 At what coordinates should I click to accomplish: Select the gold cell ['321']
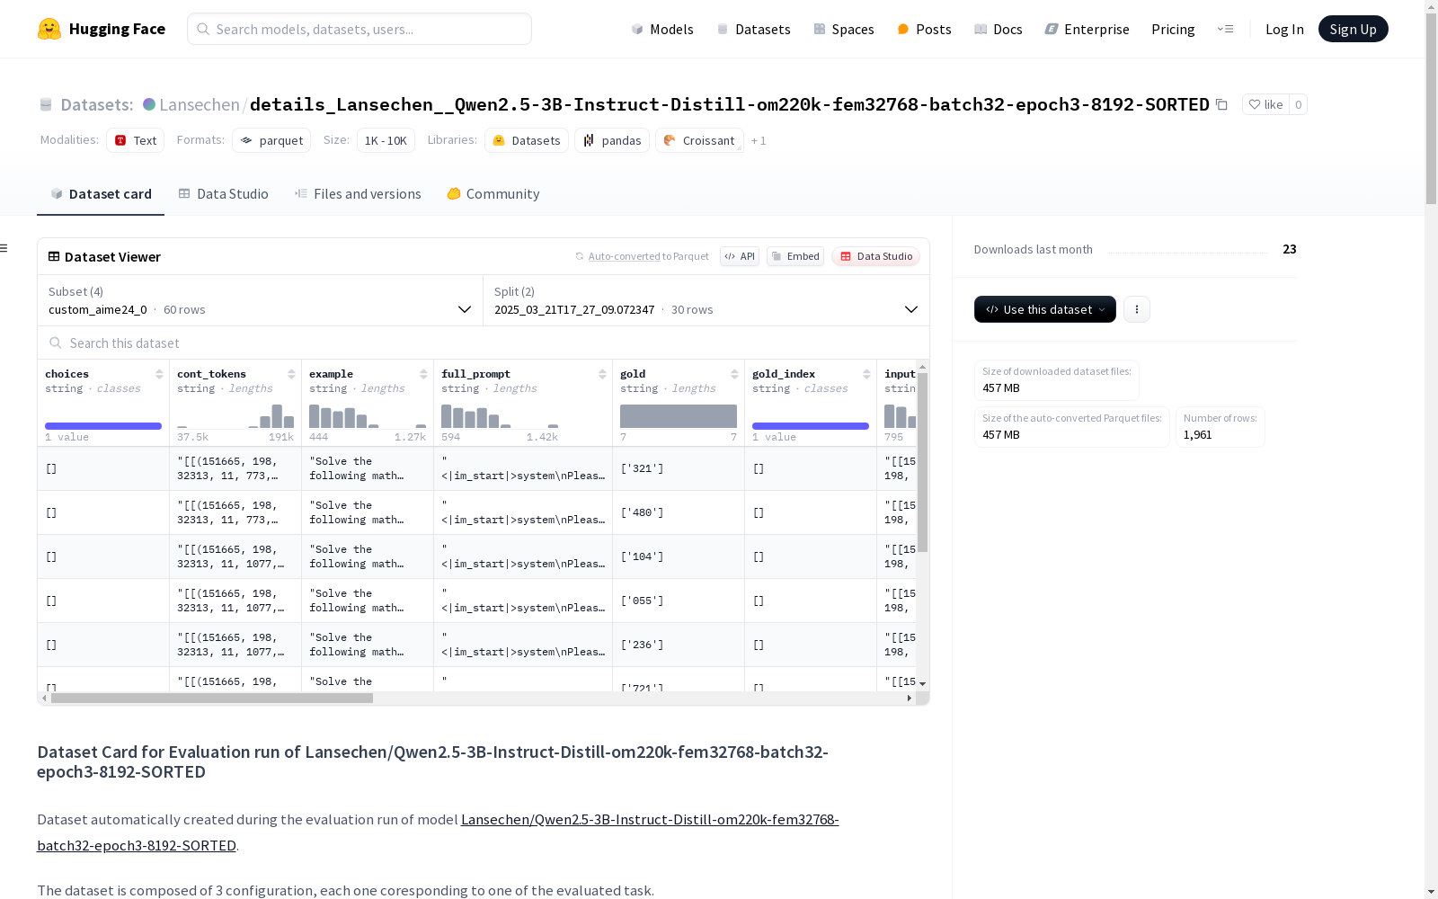[x=679, y=468]
